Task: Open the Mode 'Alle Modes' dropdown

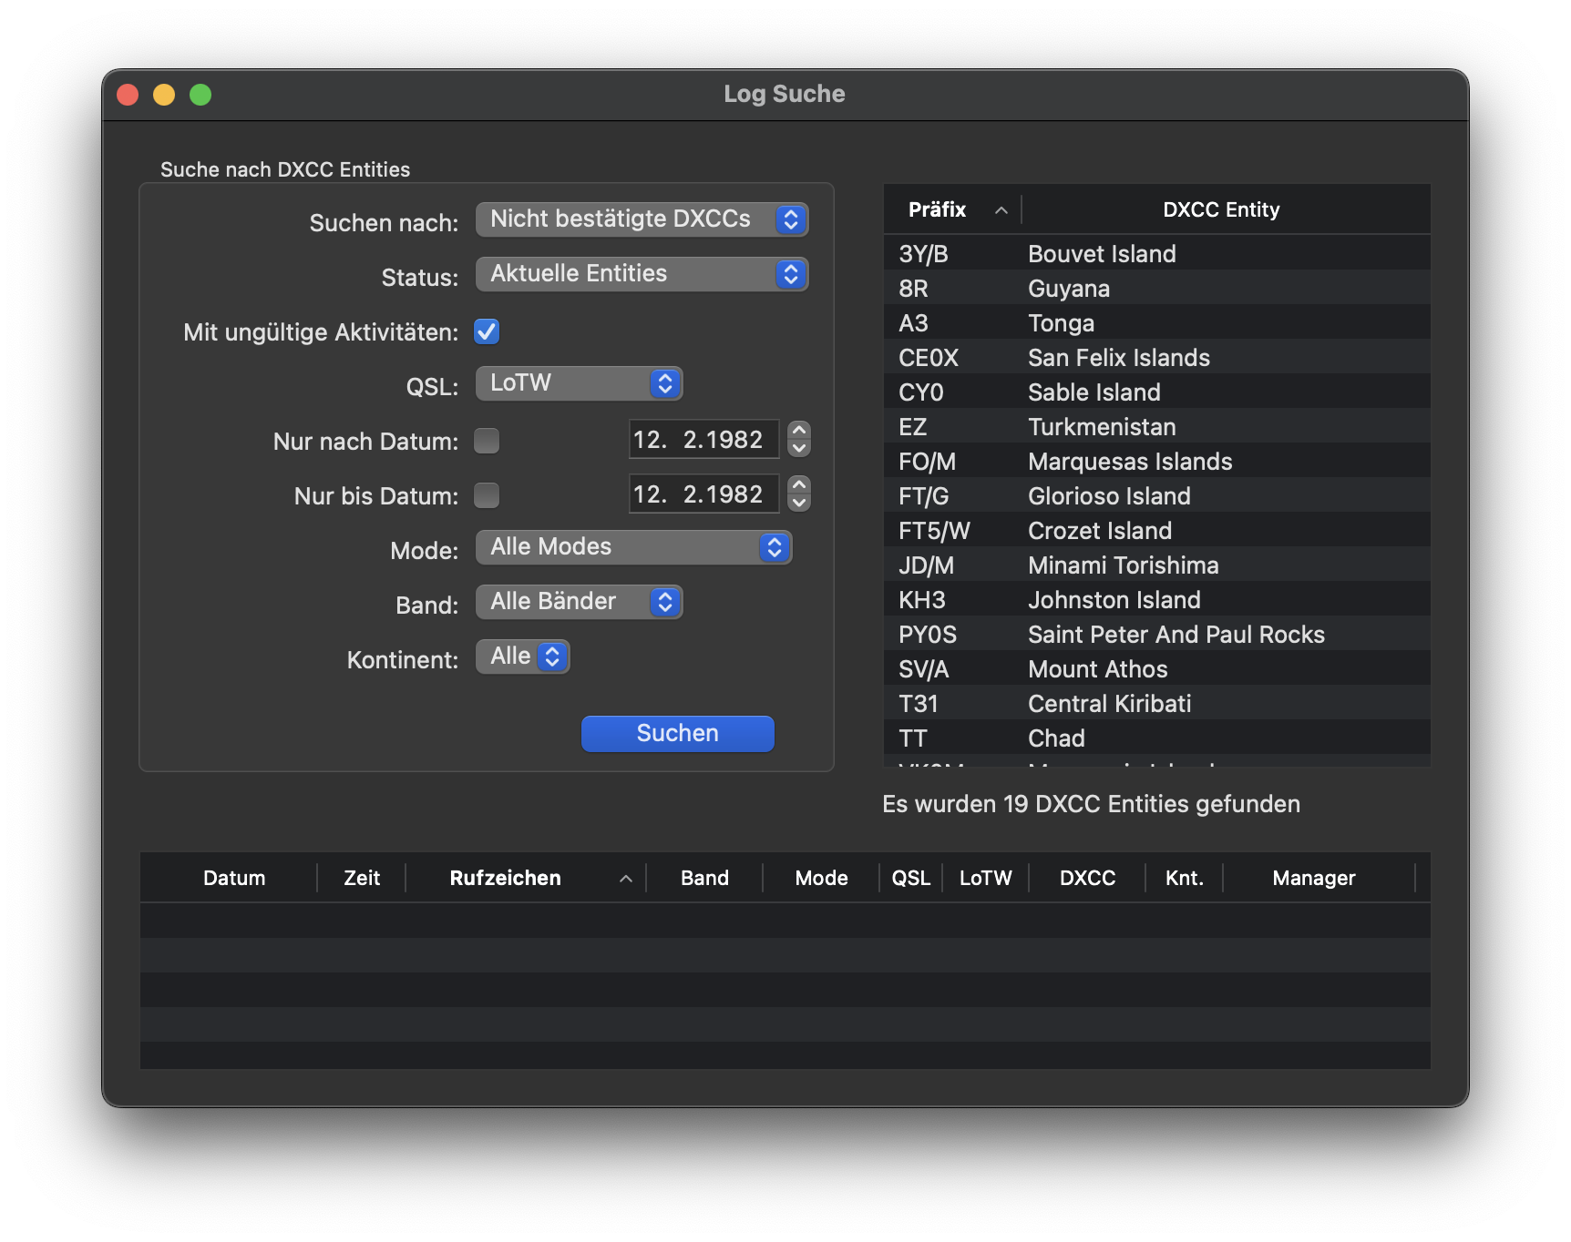Action: 633,547
